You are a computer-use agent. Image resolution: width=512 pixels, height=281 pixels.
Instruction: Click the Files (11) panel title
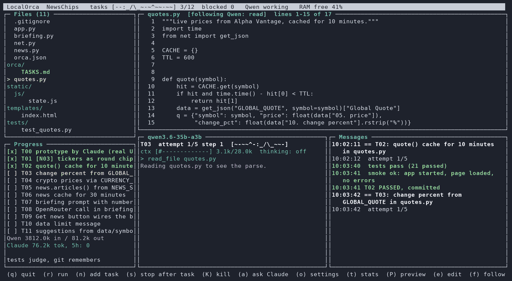click(x=32, y=14)
